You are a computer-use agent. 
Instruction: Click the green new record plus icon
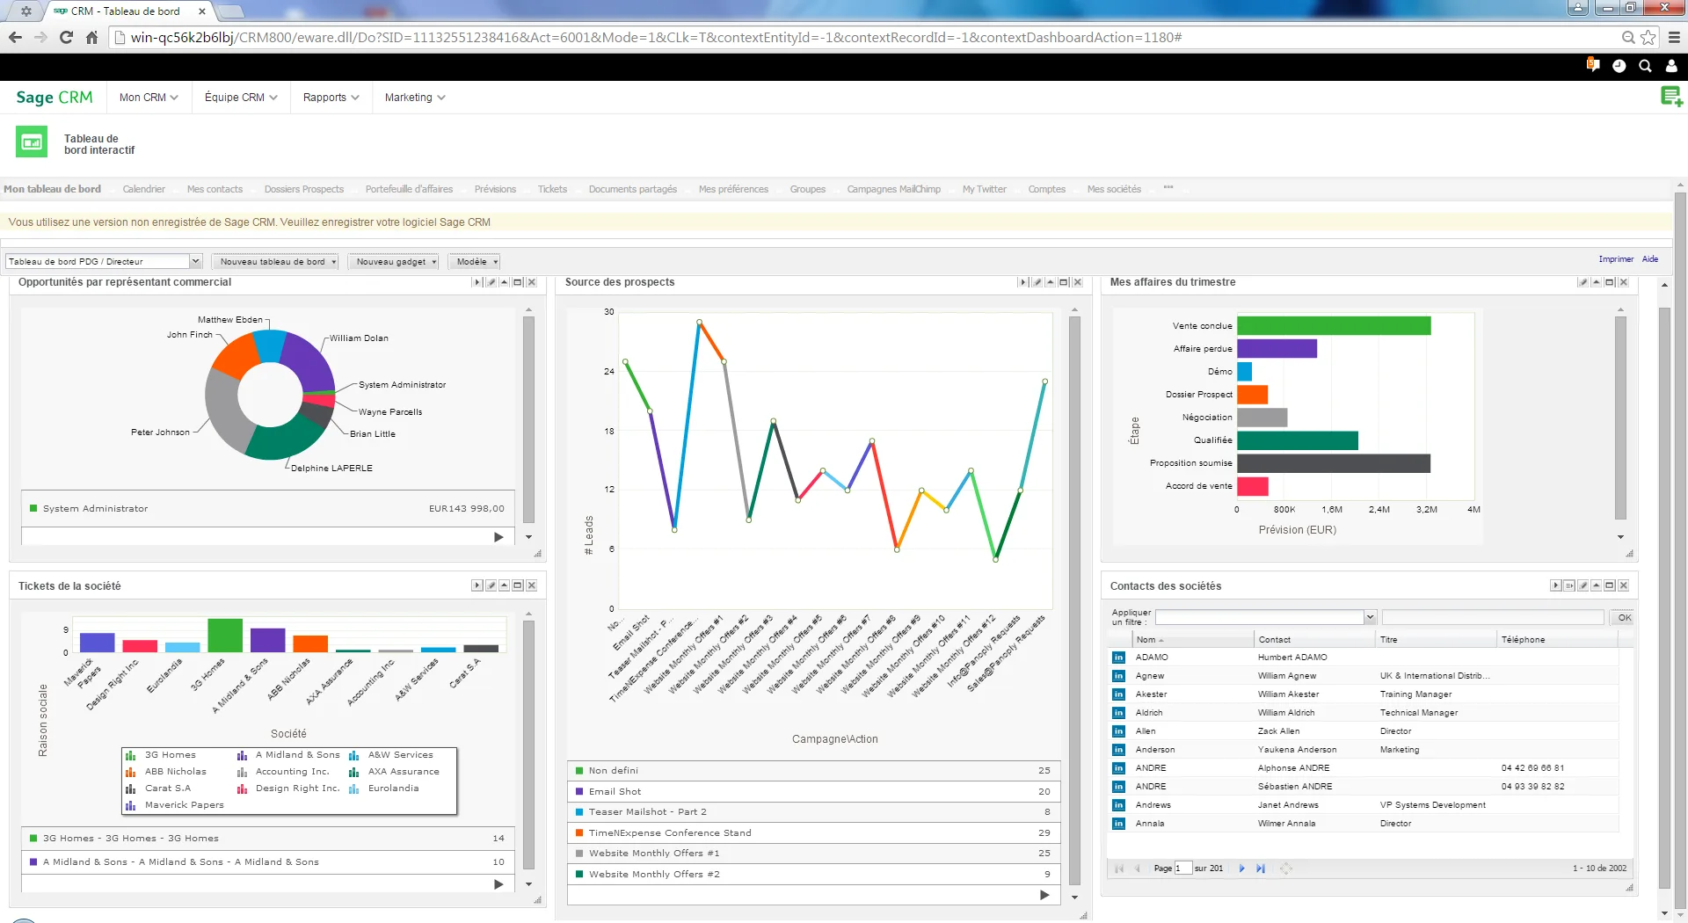click(x=1671, y=97)
